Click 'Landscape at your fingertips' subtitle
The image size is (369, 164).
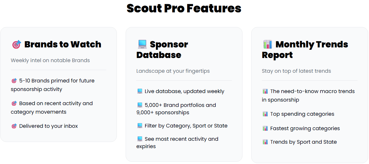tap(173, 71)
